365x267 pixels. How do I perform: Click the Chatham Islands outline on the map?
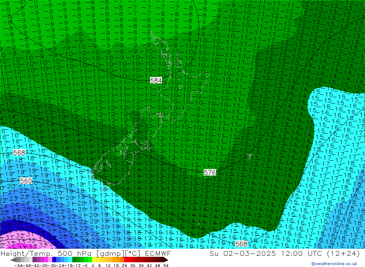click(249, 156)
